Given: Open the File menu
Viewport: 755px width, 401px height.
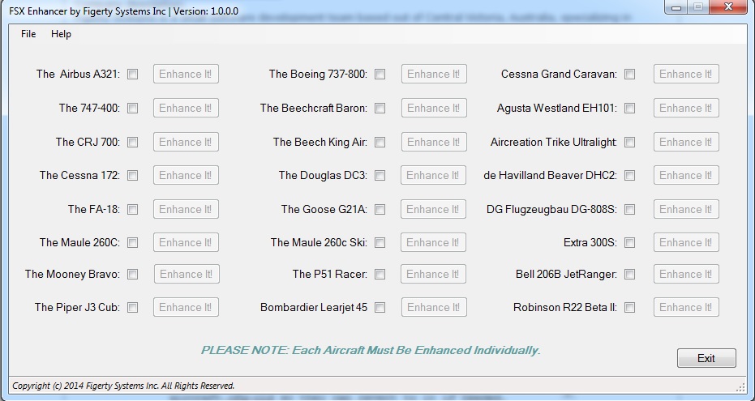Looking at the screenshot, I should pos(28,34).
